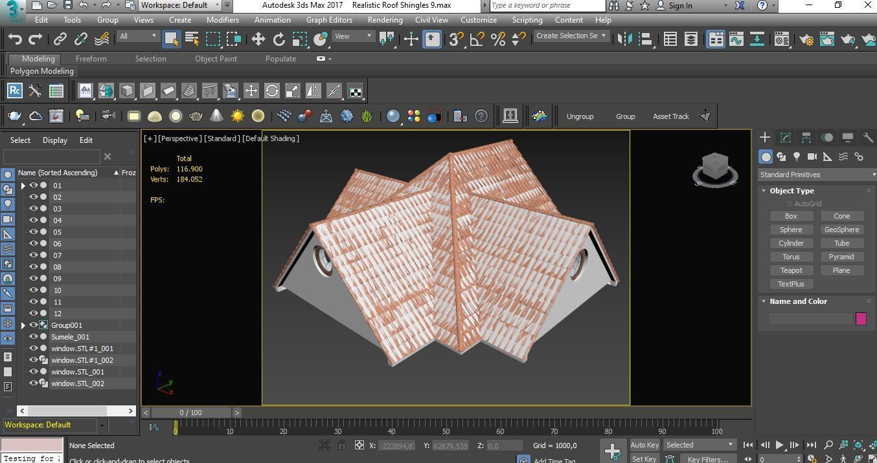Viewport: 877px width, 463px height.
Task: Select the Shapes category icon
Action: 781,156
